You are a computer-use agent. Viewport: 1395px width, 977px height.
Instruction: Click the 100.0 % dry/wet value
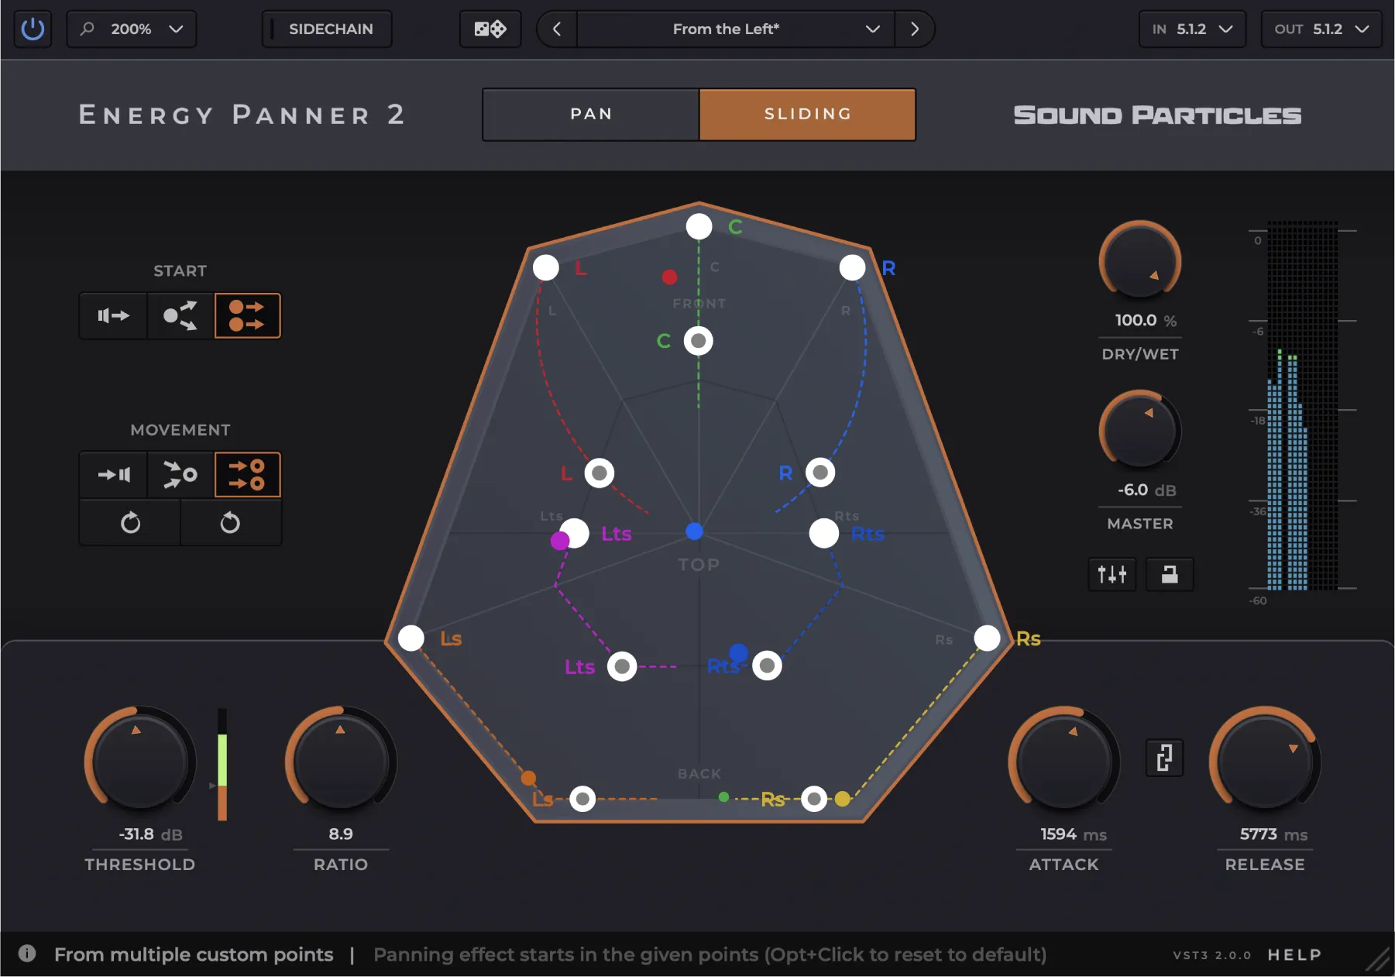(x=1146, y=320)
